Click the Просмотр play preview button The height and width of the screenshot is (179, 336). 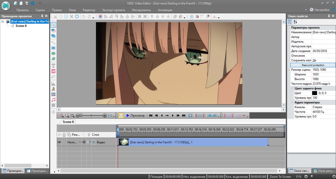click(136, 115)
